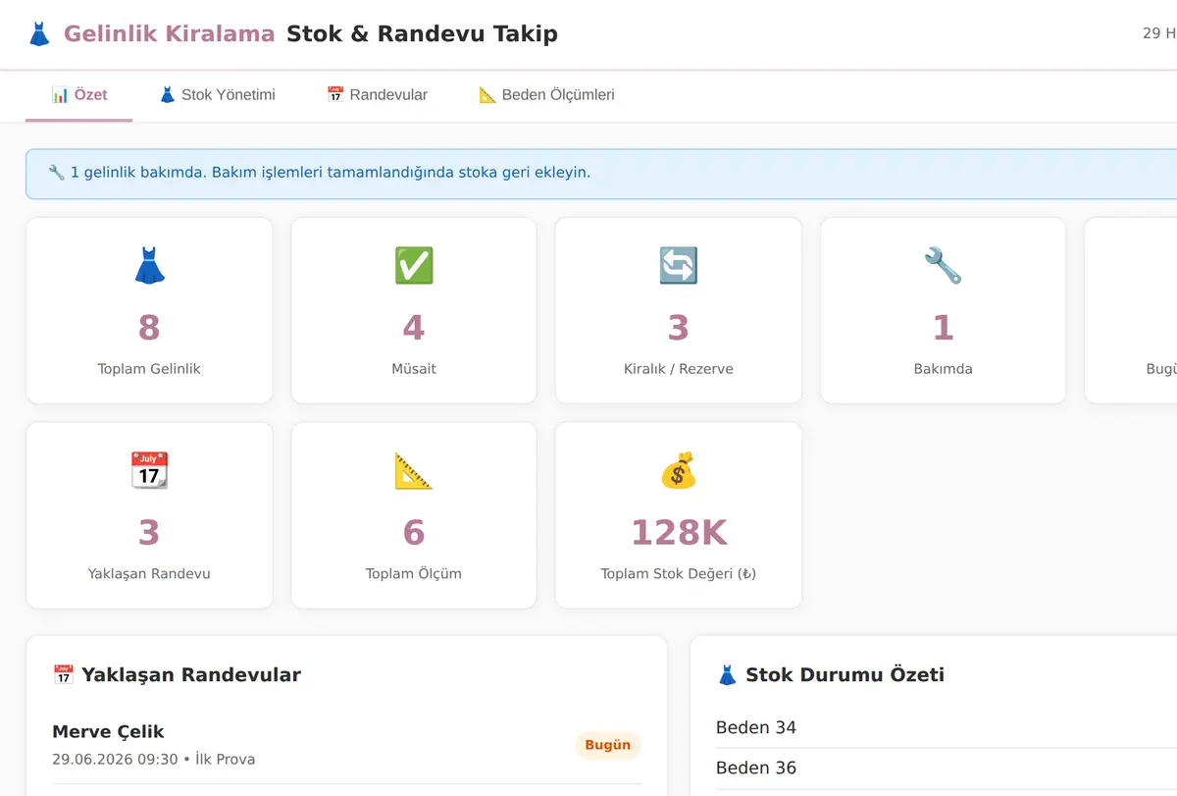The width and height of the screenshot is (1177, 796).
Task: Select the 128K stock value figure
Action: click(x=679, y=533)
